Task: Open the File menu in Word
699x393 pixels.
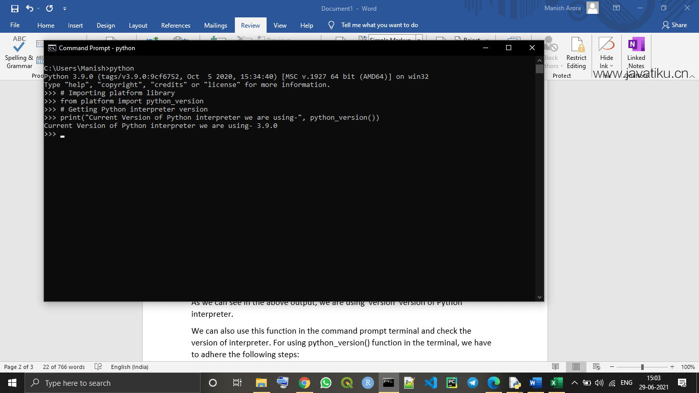Action: click(15, 25)
